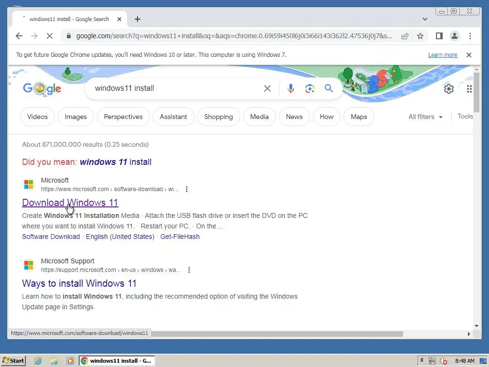489x367 pixels.
Task: Click Microsoft favicon on first result
Action: (29, 184)
